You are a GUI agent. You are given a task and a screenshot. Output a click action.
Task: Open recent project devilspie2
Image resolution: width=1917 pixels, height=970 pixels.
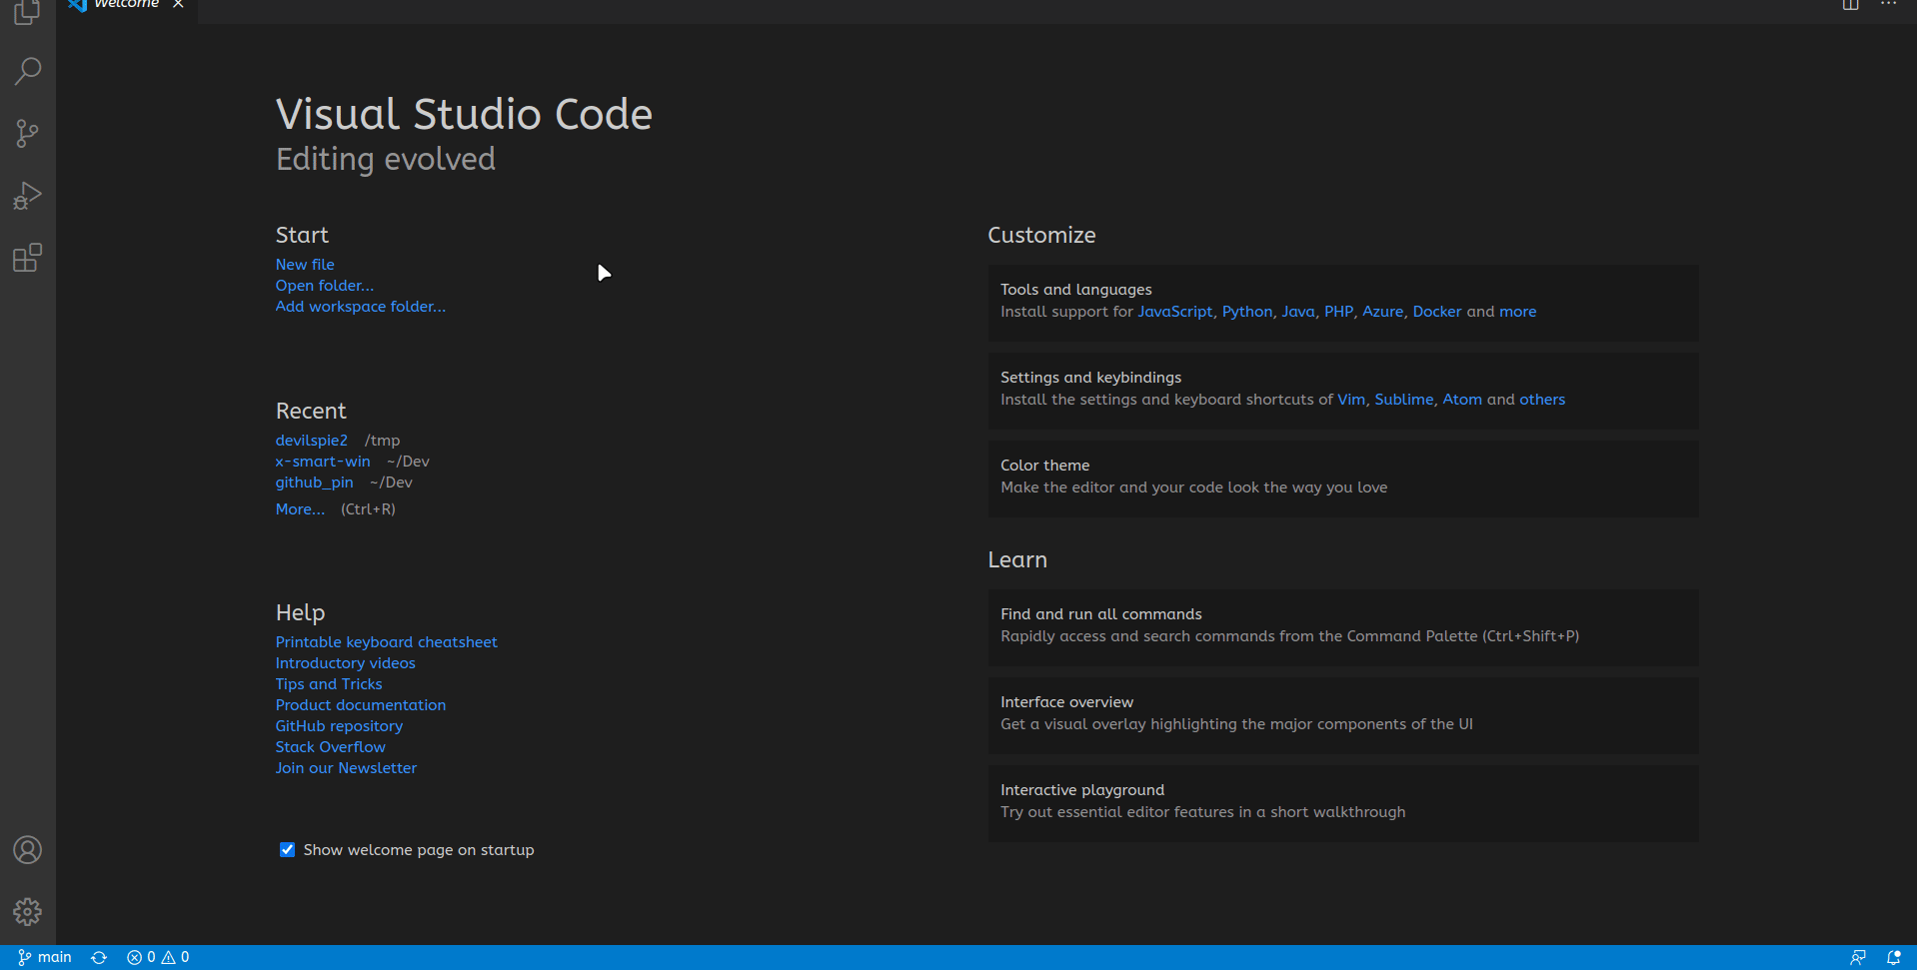(x=312, y=441)
